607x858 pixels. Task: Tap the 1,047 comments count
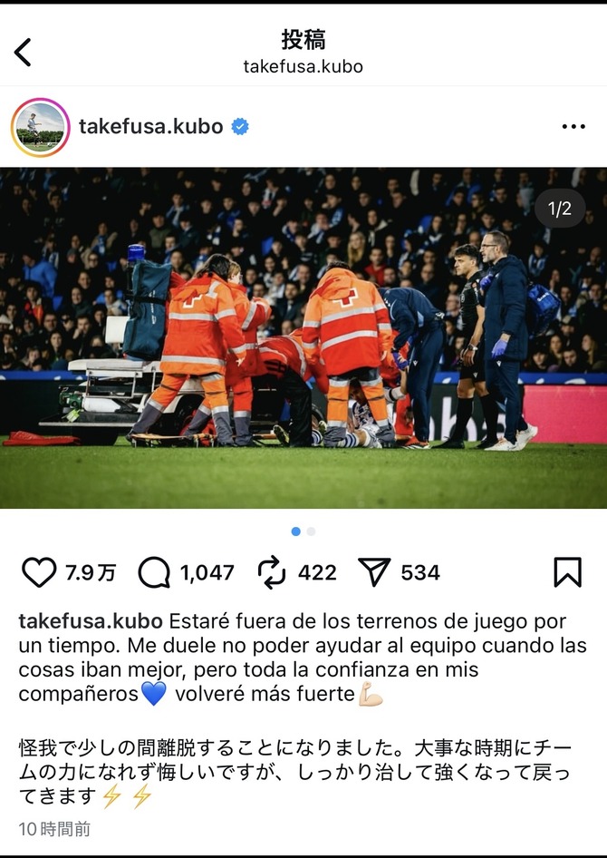click(x=207, y=573)
